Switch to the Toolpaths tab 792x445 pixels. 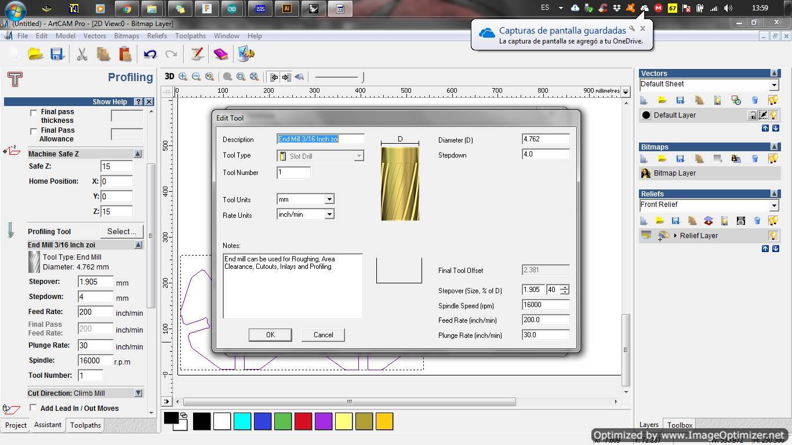tap(85, 425)
